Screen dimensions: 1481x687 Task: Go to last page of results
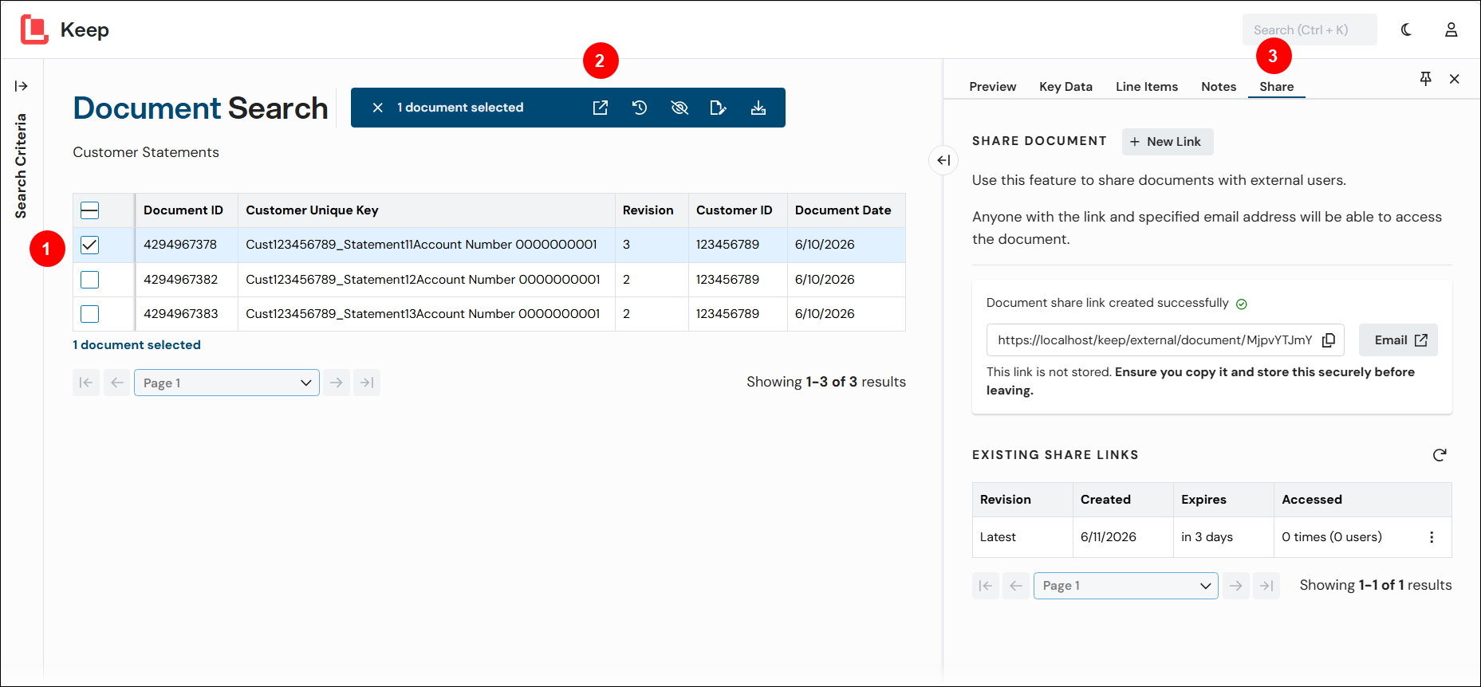367,383
